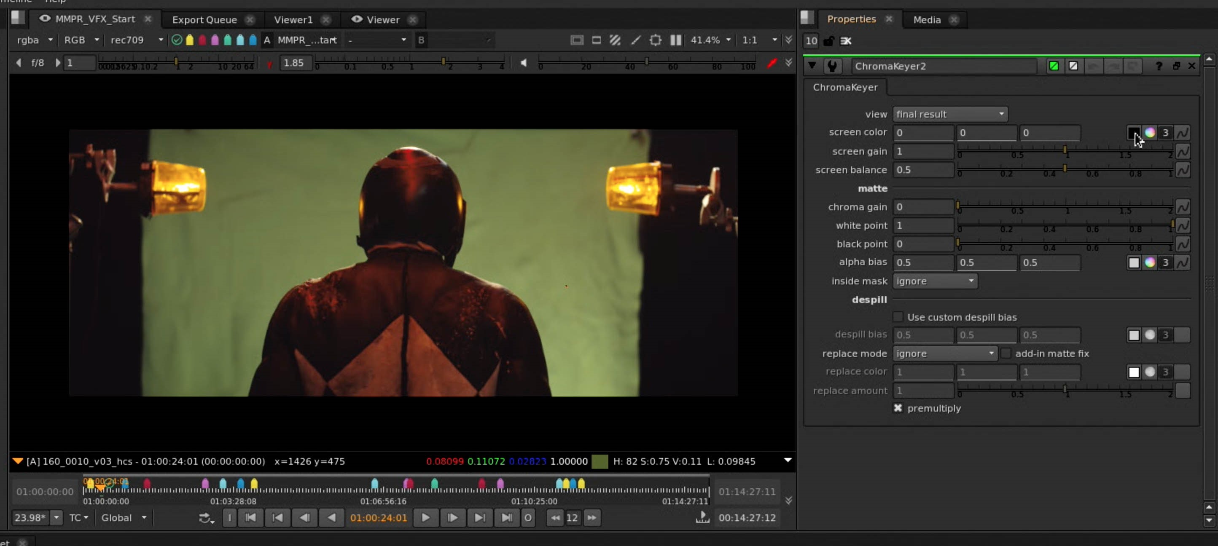Click the help question-mark icon on ChromaKeyer2
This screenshot has width=1218, height=546.
click(x=1159, y=66)
